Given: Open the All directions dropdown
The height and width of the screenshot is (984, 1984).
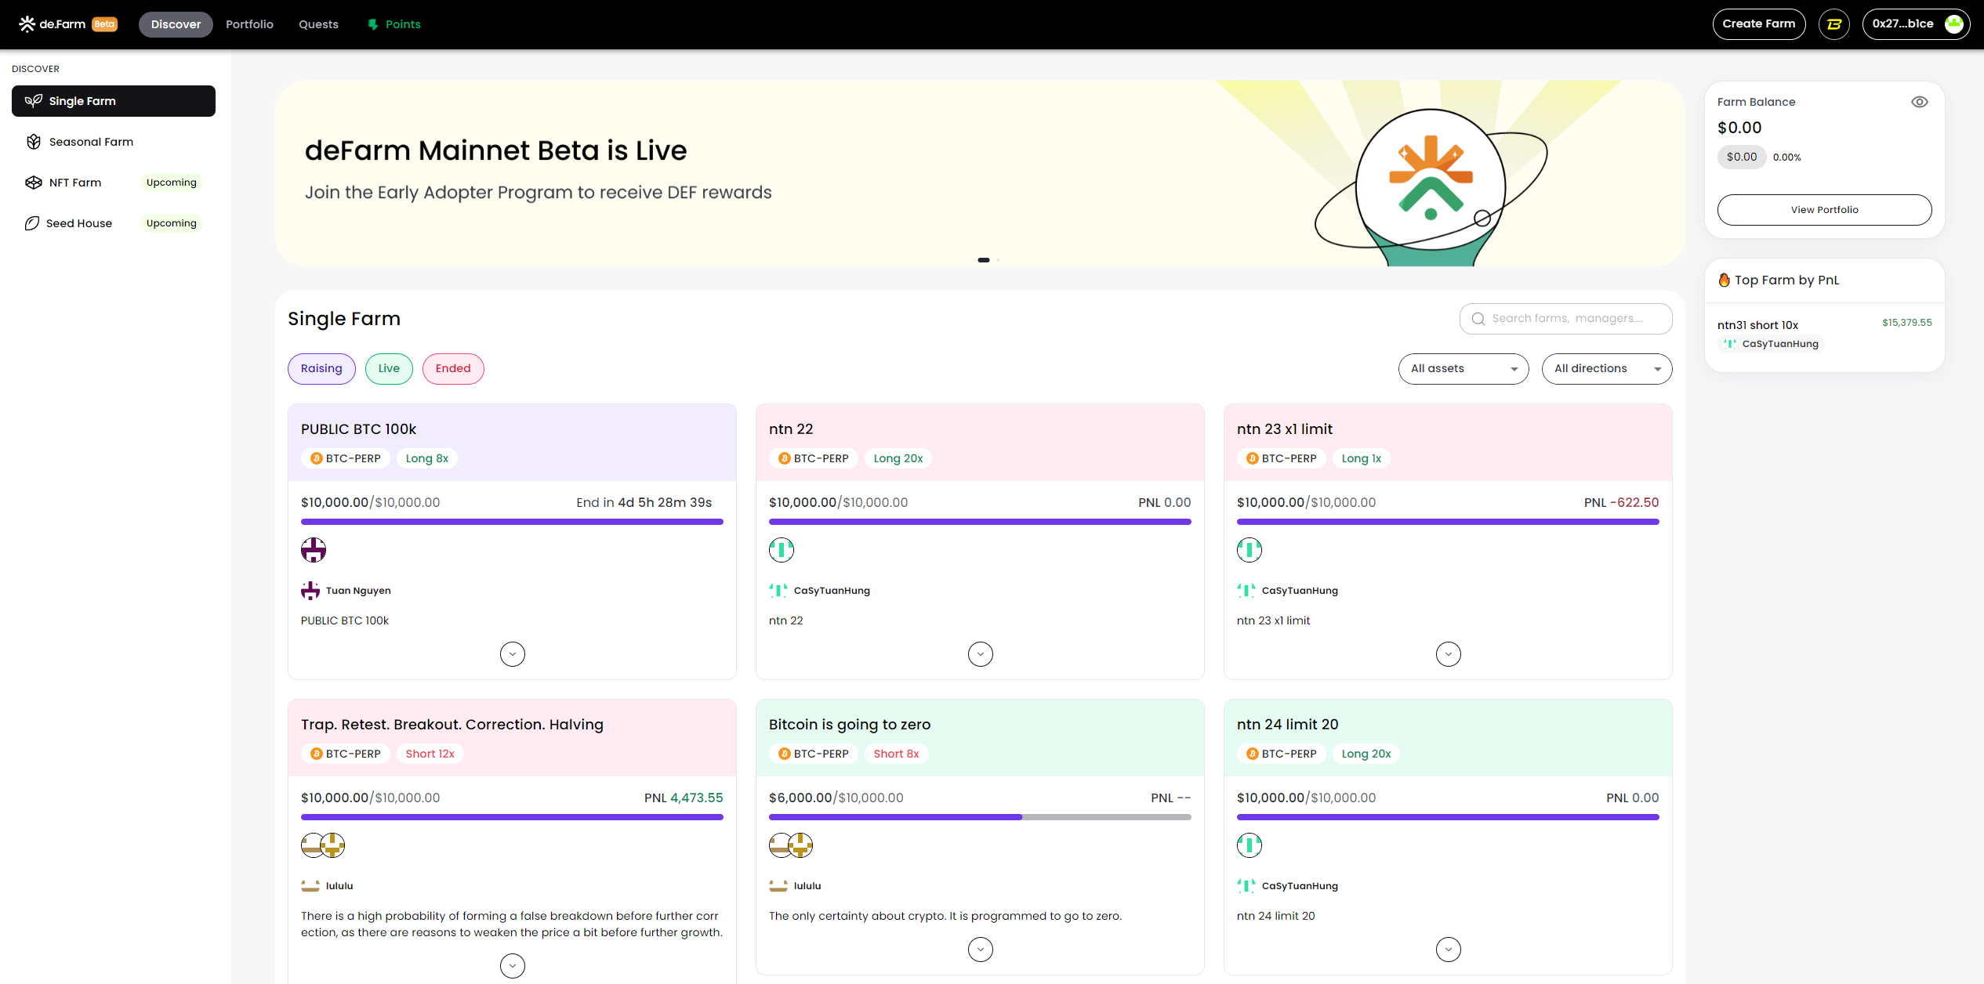Looking at the screenshot, I should 1606,369.
